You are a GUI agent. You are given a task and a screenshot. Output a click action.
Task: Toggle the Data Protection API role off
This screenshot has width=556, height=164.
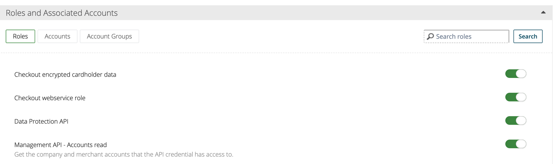point(516,121)
